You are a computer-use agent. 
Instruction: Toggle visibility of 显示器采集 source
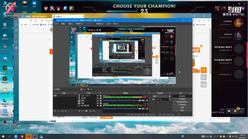pyautogui.click(x=98, y=105)
